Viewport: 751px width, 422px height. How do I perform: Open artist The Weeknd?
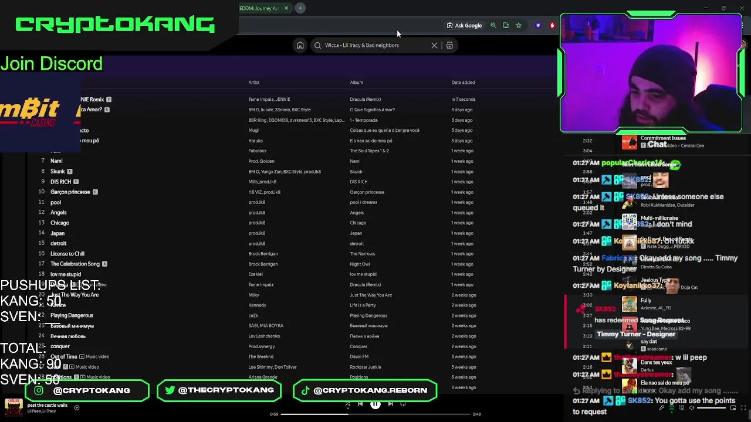click(261, 356)
